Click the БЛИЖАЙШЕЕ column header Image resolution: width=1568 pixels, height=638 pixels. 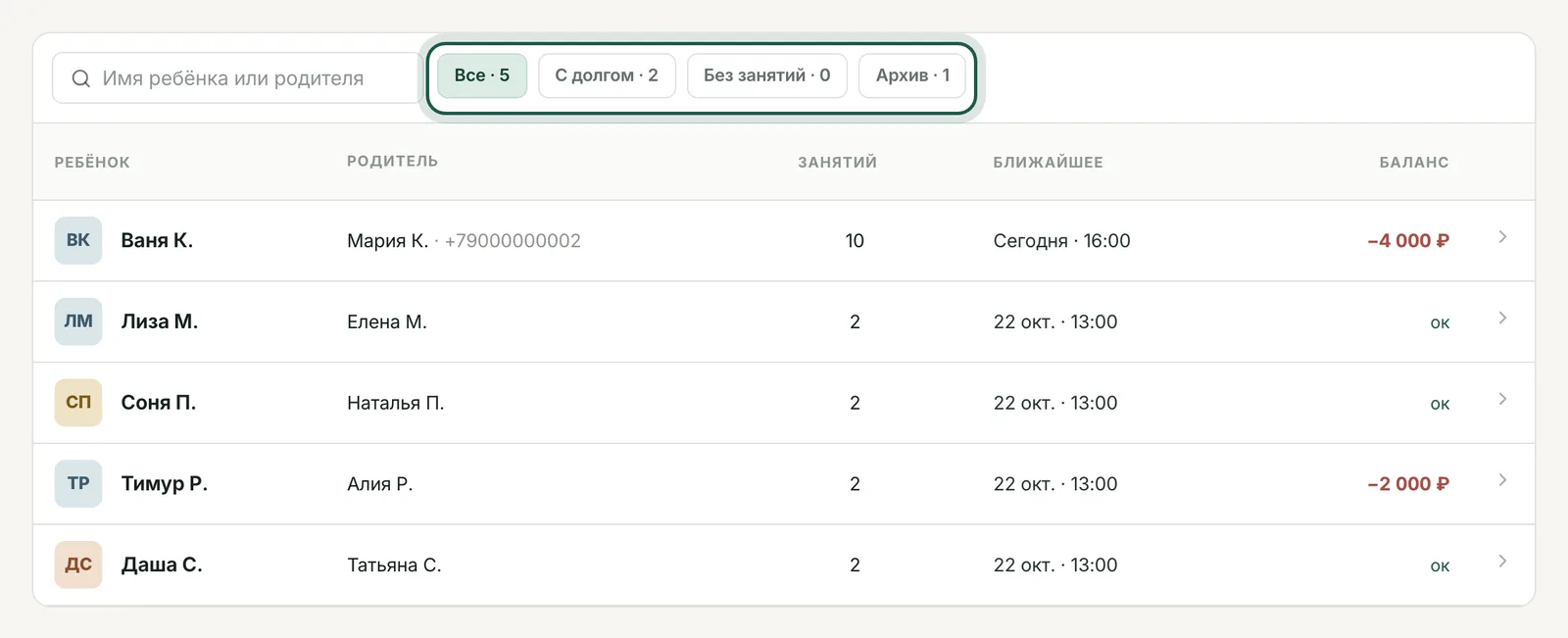tap(1048, 163)
